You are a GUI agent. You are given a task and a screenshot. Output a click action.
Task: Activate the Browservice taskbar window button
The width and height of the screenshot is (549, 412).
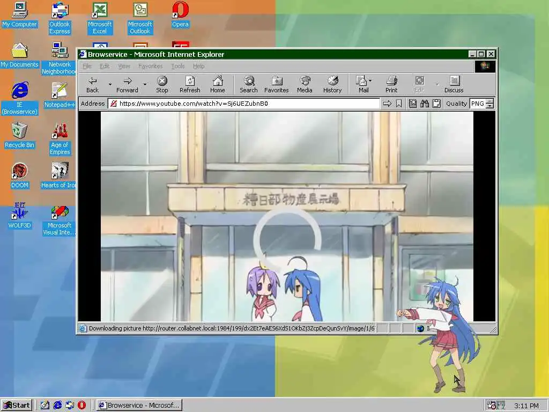coord(139,406)
